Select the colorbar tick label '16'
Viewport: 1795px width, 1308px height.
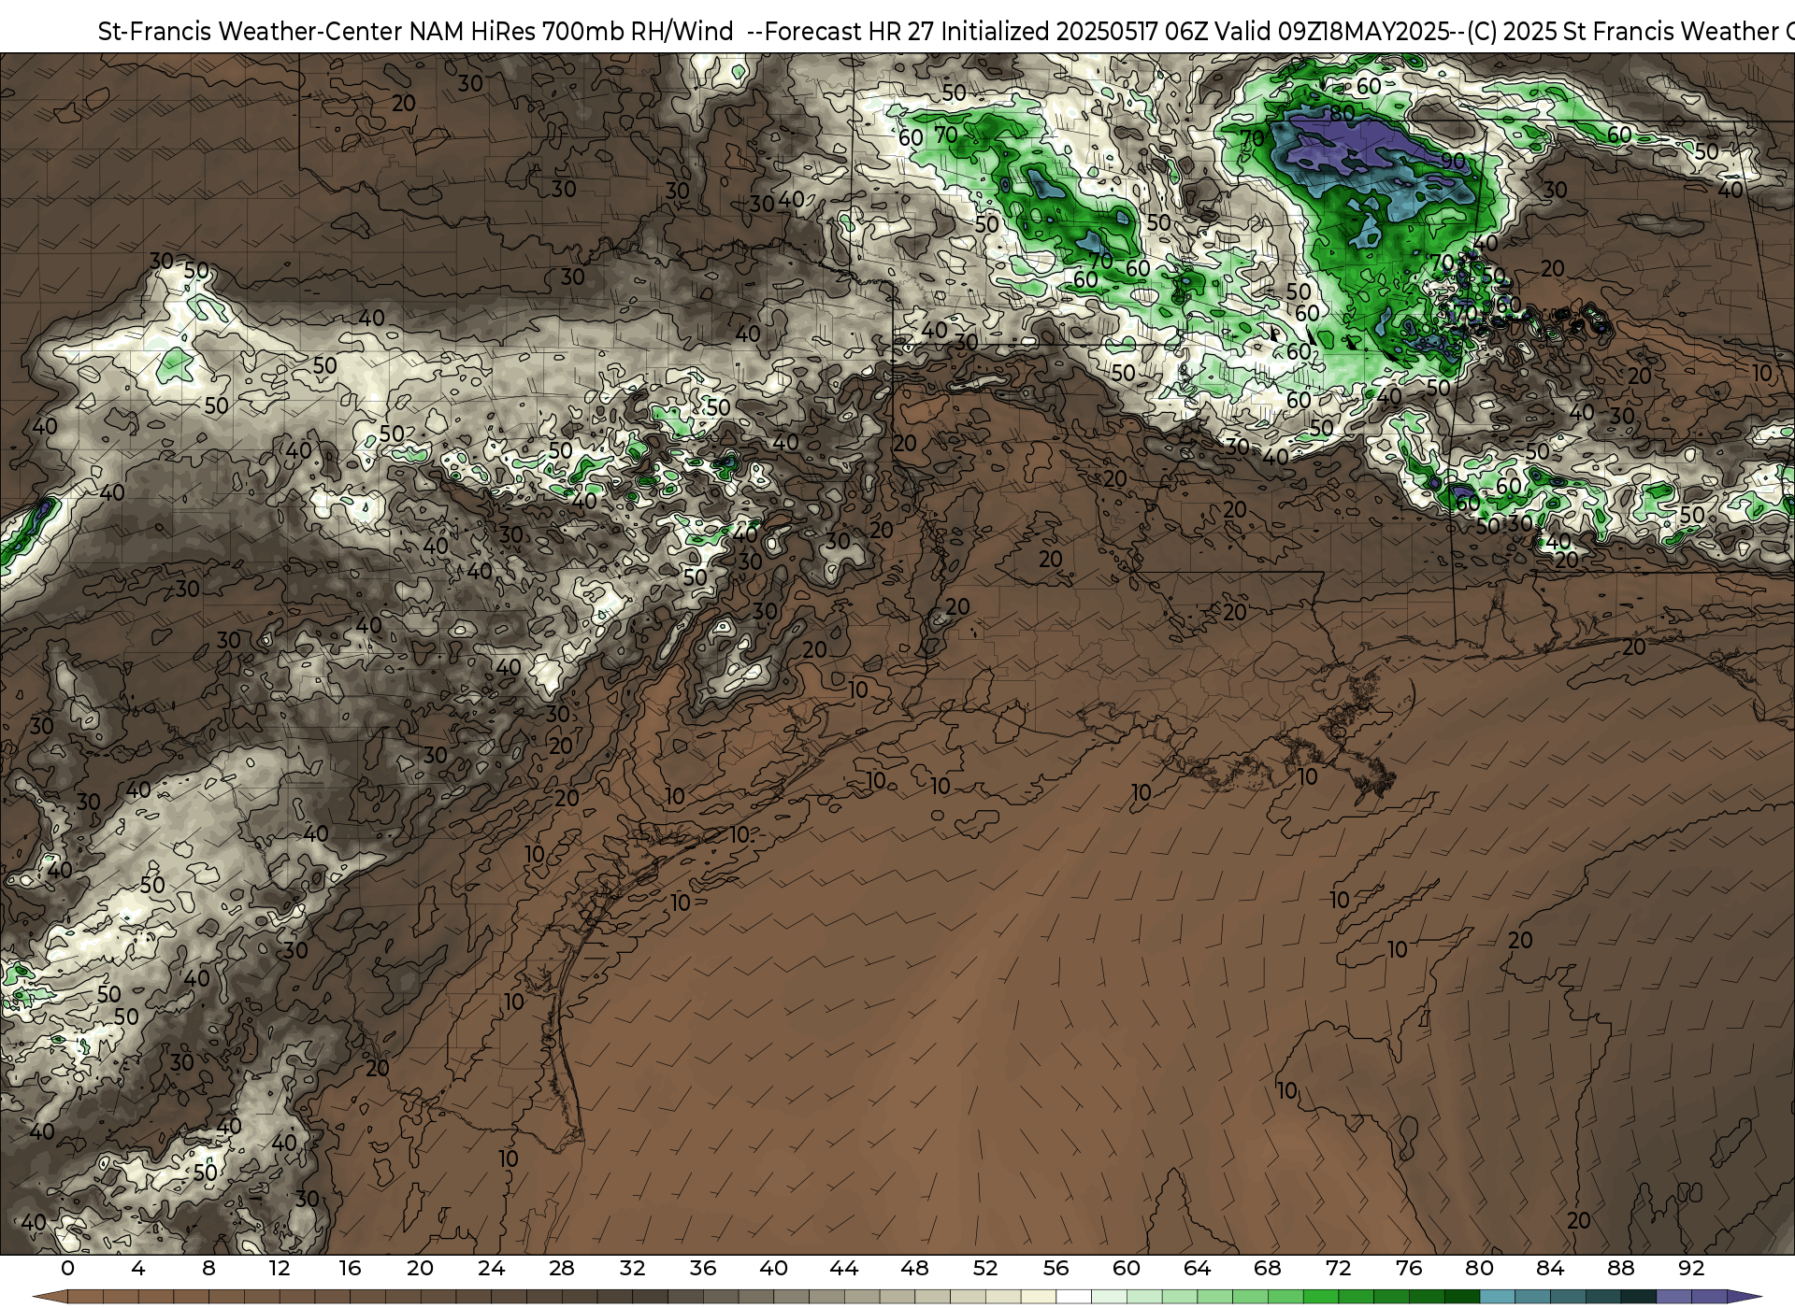(350, 1268)
